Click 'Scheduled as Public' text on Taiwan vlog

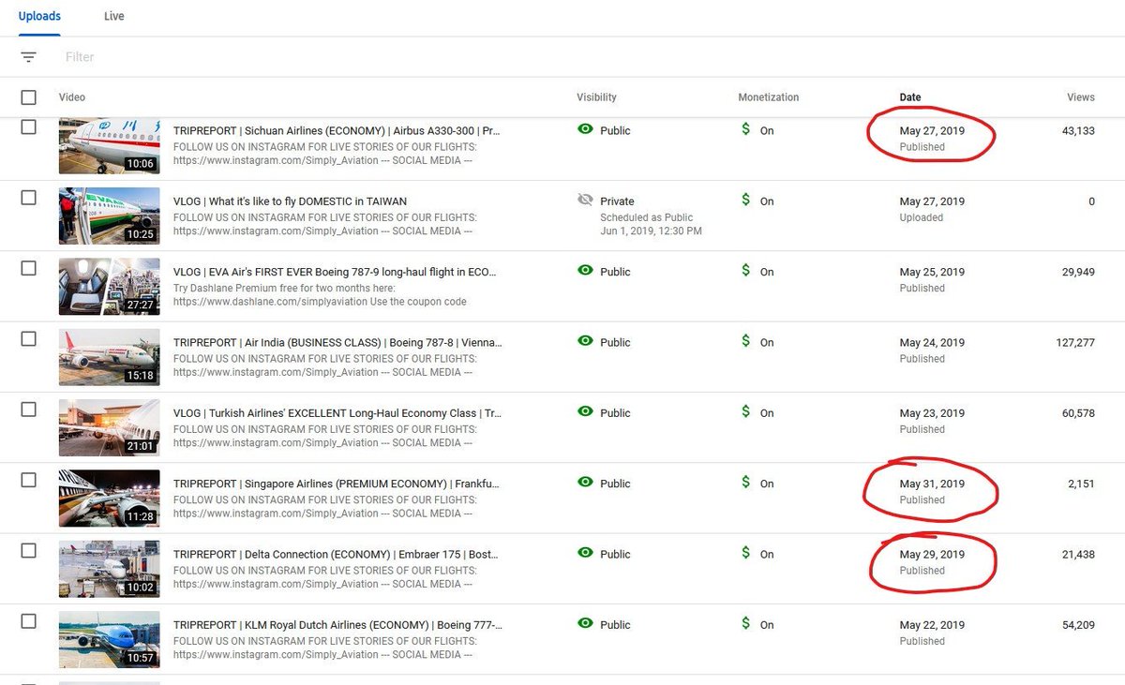(647, 217)
